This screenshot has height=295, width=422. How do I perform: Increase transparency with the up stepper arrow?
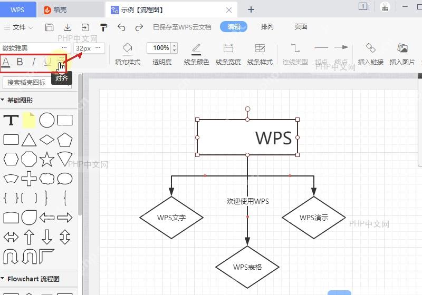click(175, 45)
